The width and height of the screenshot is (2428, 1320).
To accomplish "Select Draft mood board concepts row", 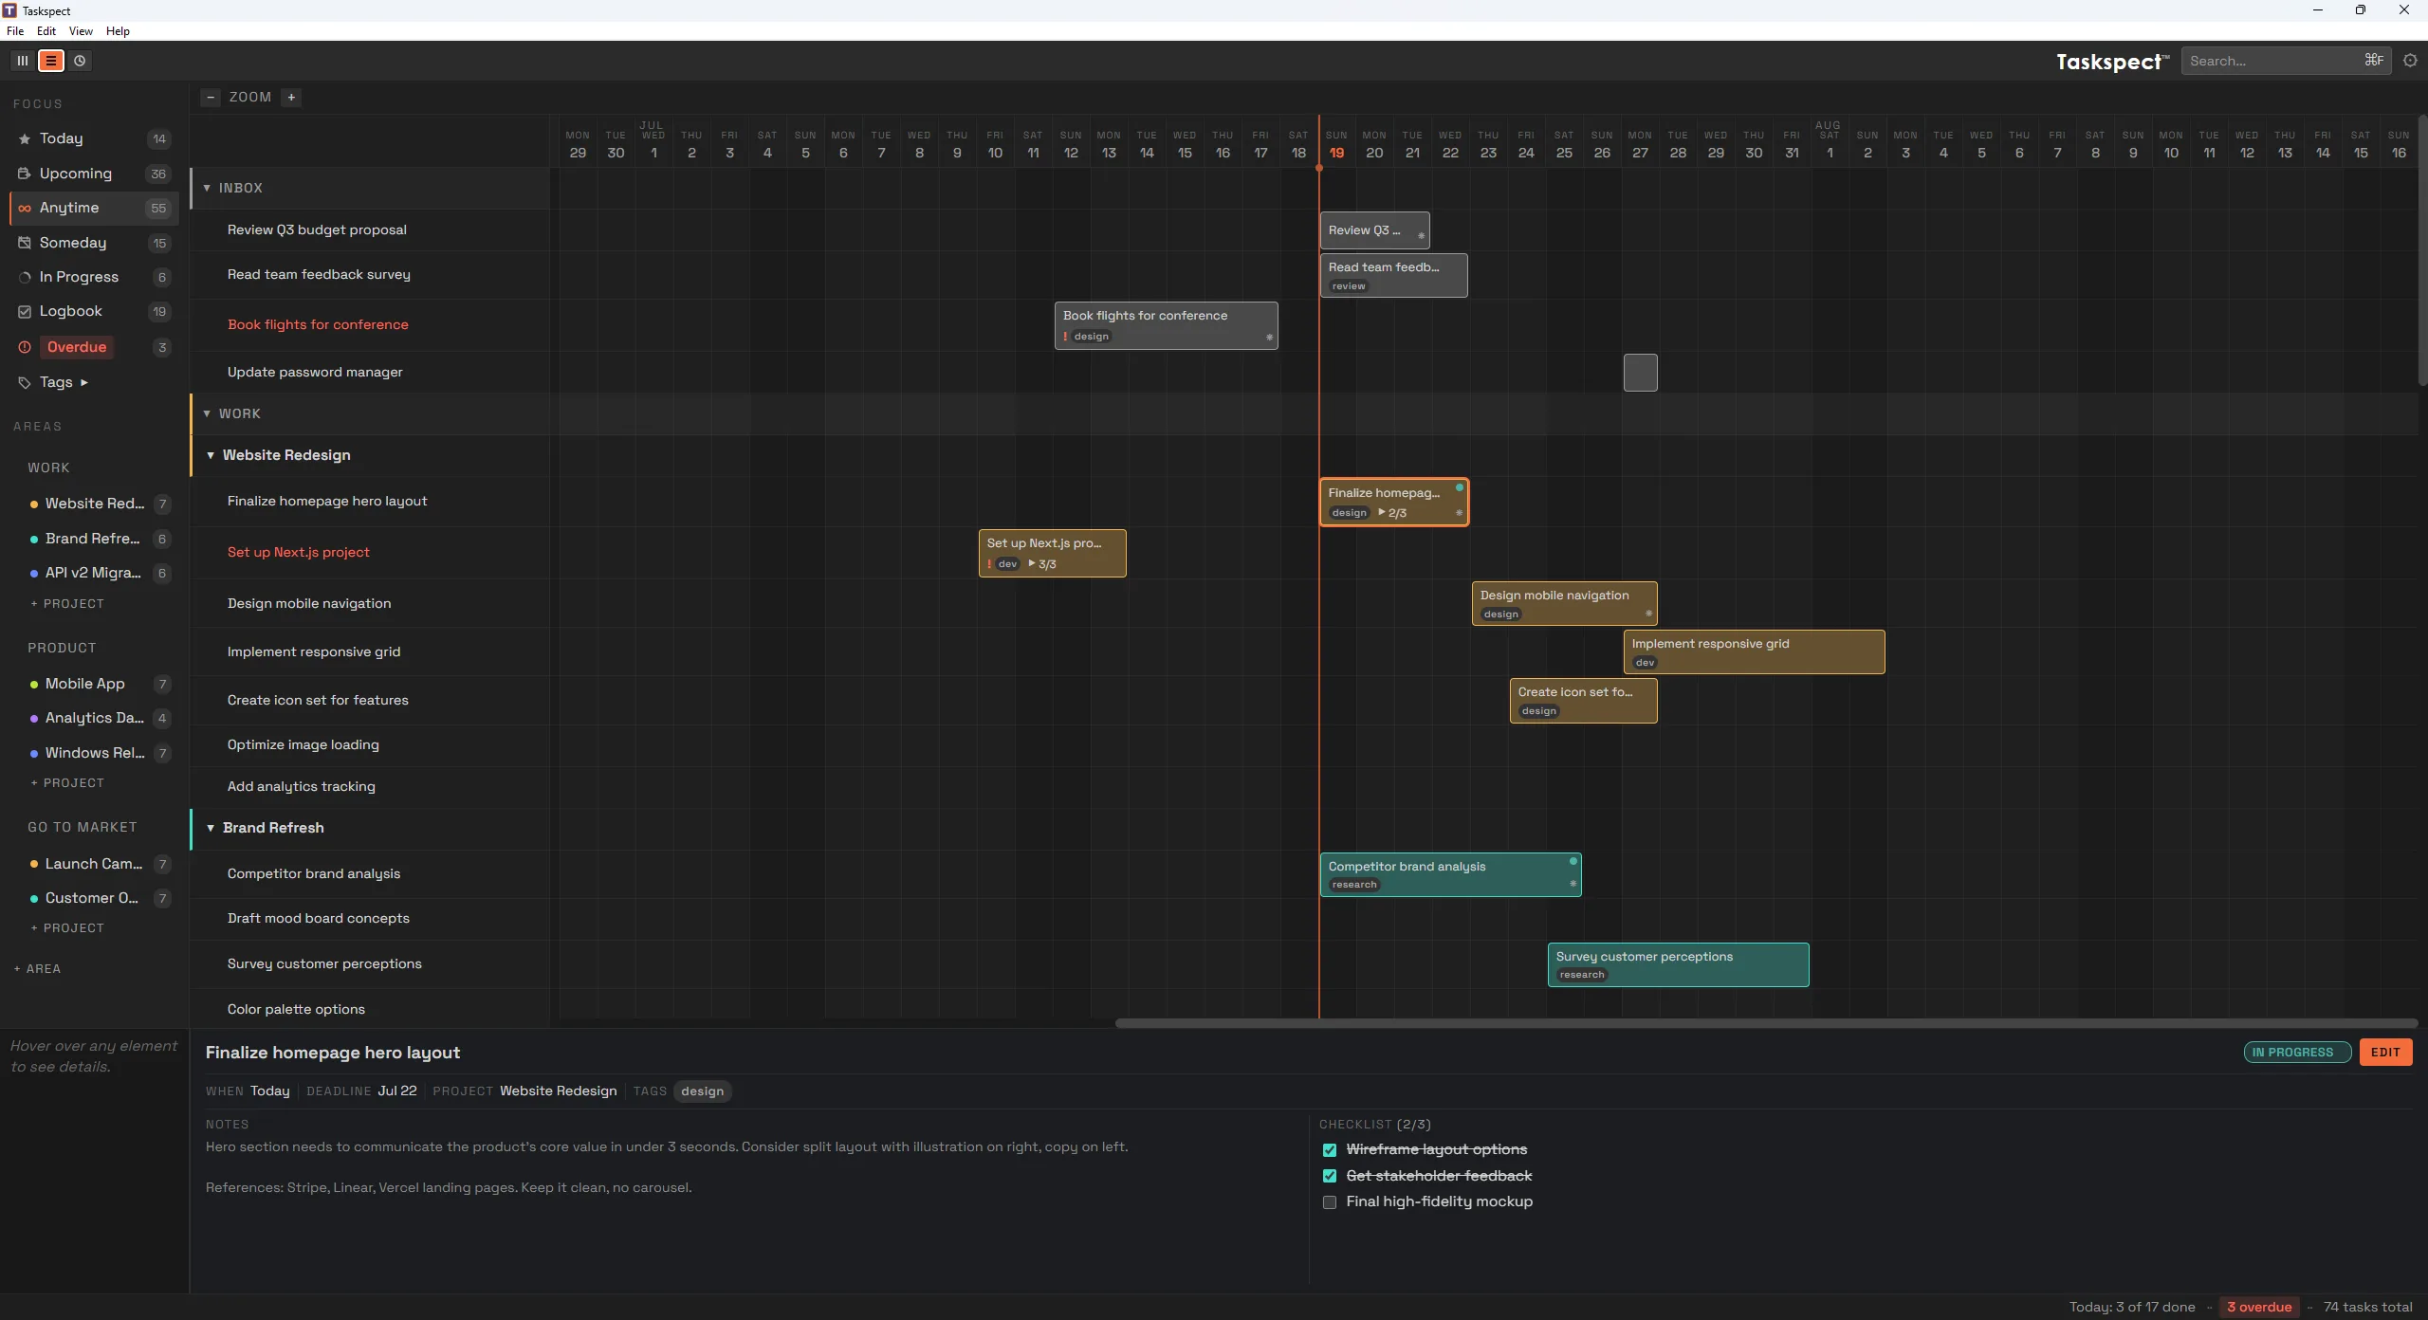I will (x=370, y=918).
